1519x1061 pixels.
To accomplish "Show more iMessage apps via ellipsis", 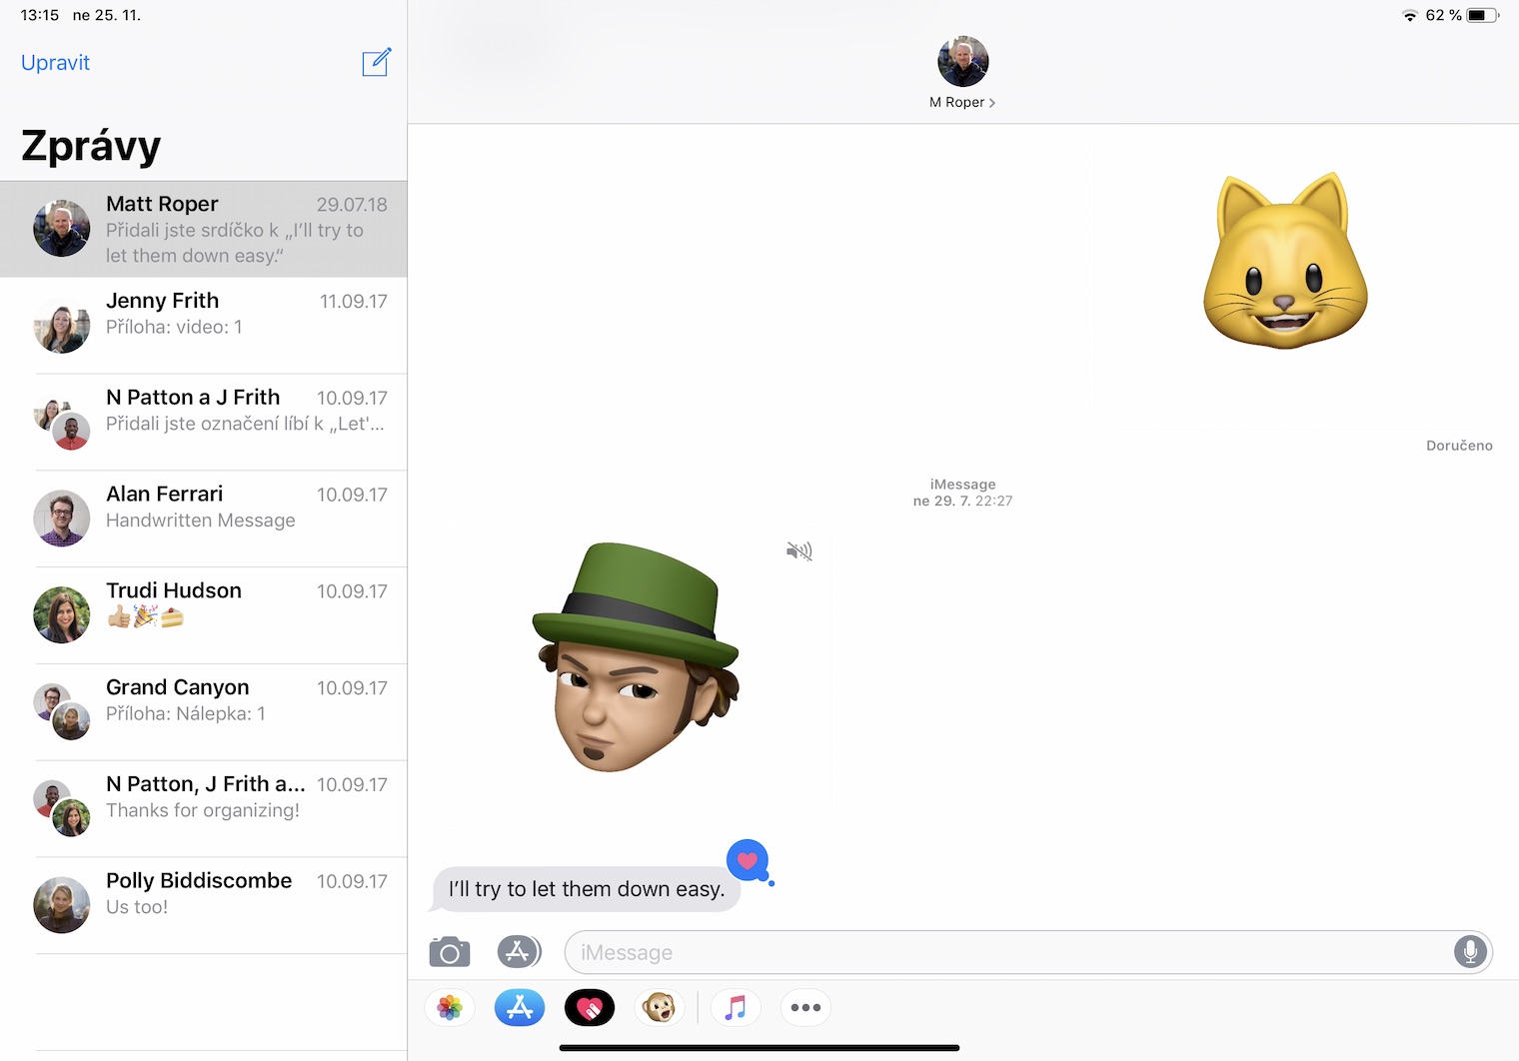I will [805, 1007].
